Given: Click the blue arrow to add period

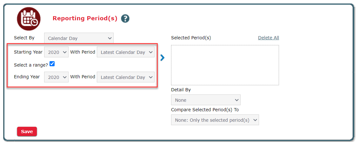Looking at the screenshot, I should click(163, 58).
